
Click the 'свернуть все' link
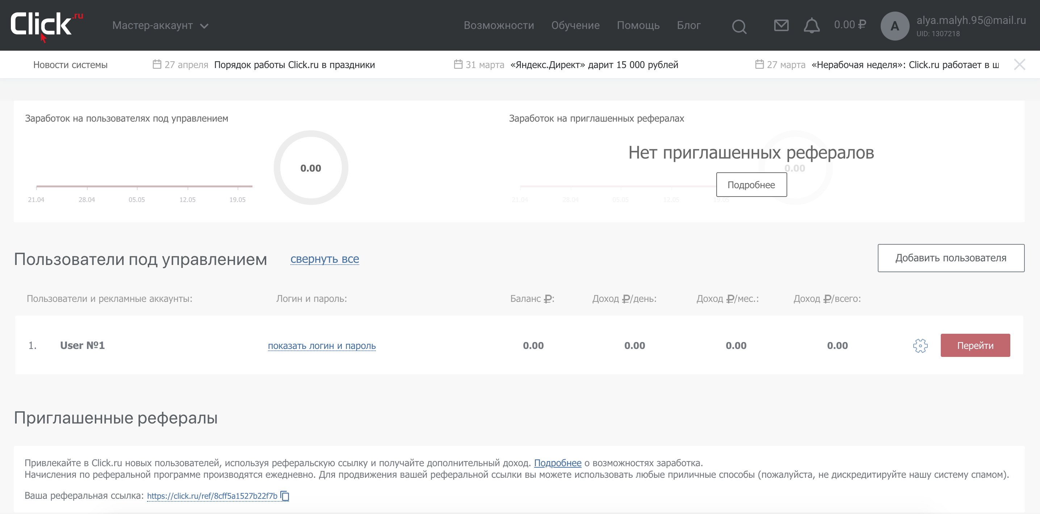click(324, 259)
